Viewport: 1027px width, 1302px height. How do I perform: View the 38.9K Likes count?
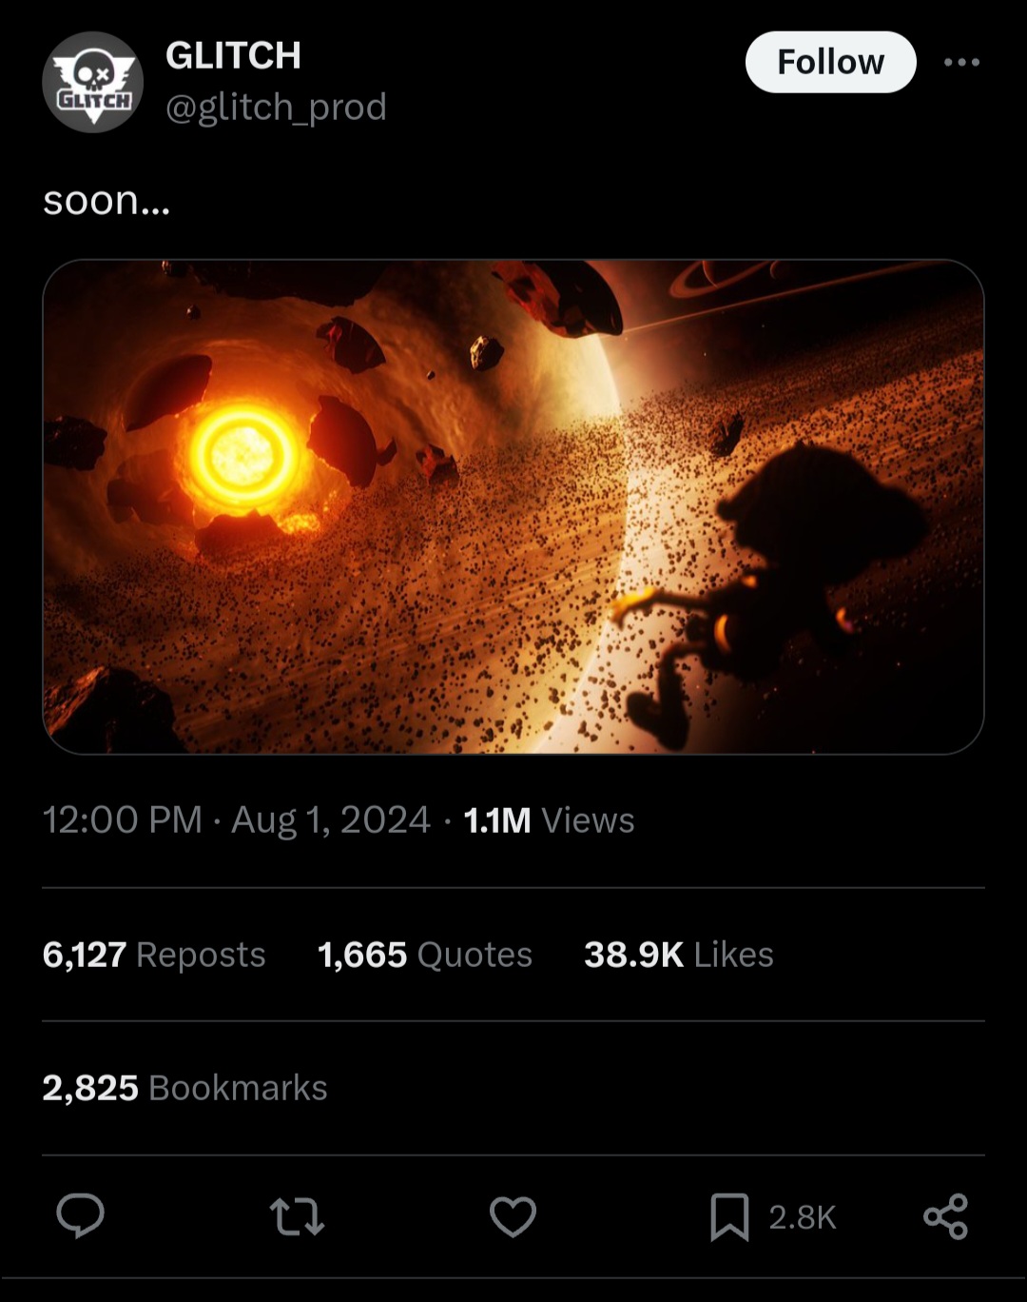[679, 954]
